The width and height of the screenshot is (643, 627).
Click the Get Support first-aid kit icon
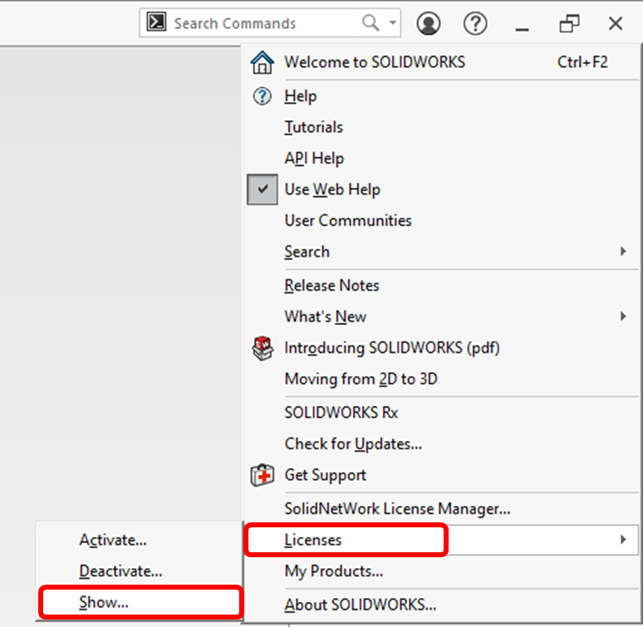[x=262, y=475]
